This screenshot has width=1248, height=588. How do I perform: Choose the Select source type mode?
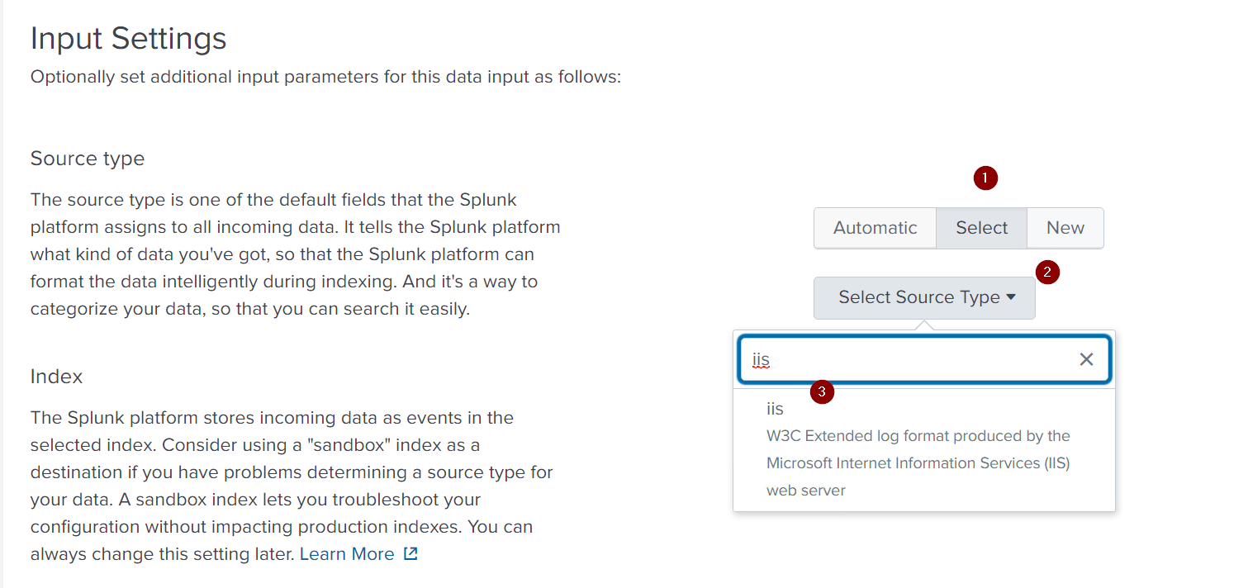tap(981, 228)
